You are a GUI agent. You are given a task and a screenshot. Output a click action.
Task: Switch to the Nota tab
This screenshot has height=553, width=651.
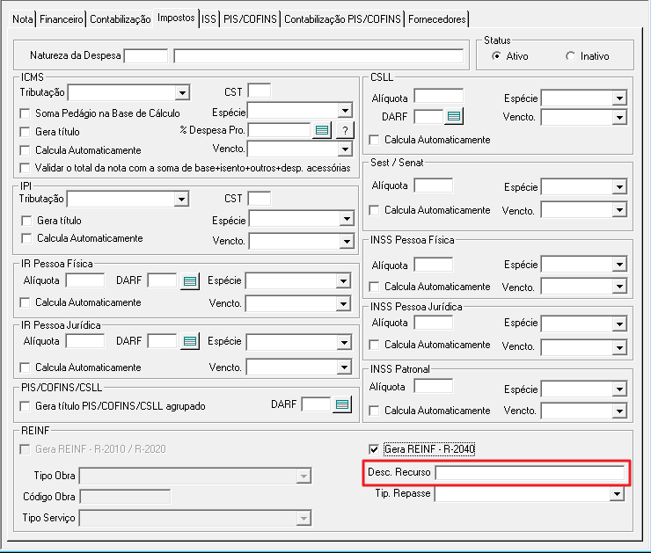22,19
